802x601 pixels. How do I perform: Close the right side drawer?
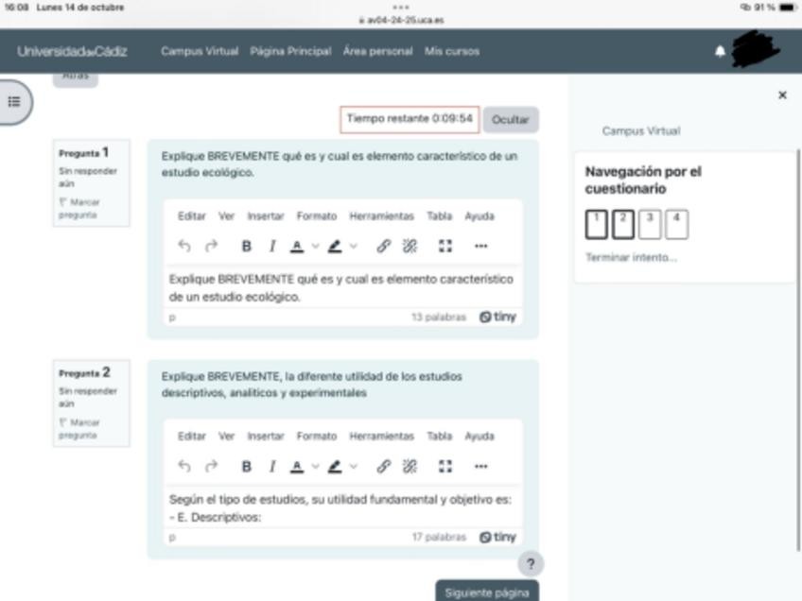[782, 95]
